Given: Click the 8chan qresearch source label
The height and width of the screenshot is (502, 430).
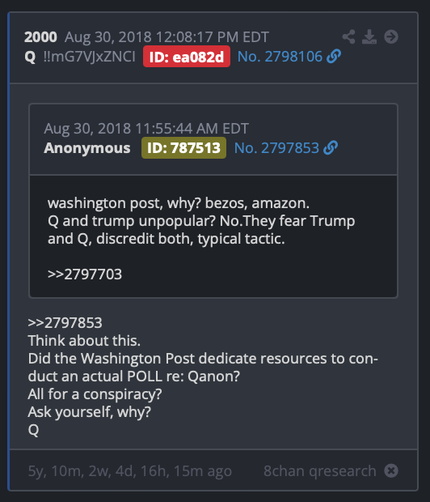Looking at the screenshot, I should pyautogui.click(x=320, y=471).
